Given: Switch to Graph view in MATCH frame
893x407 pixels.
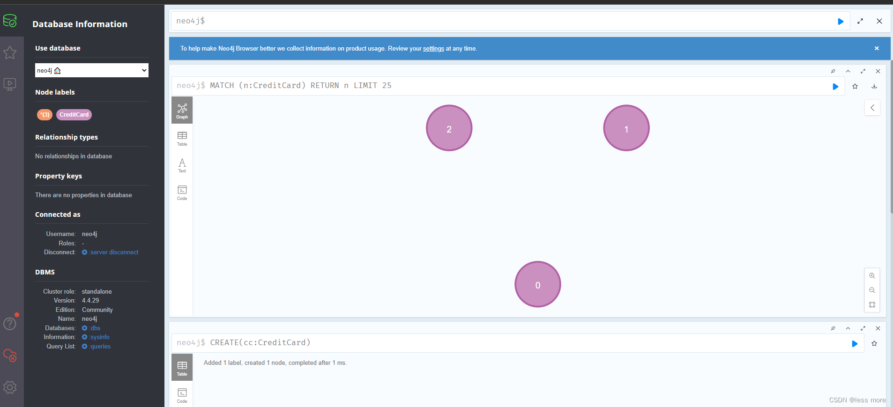Looking at the screenshot, I should tap(182, 111).
